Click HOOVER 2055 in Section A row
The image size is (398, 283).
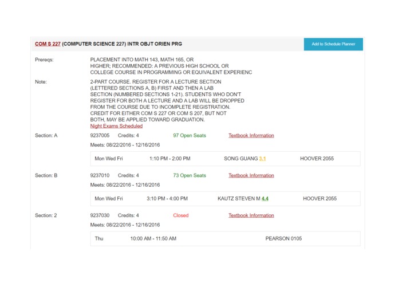click(x=317, y=159)
